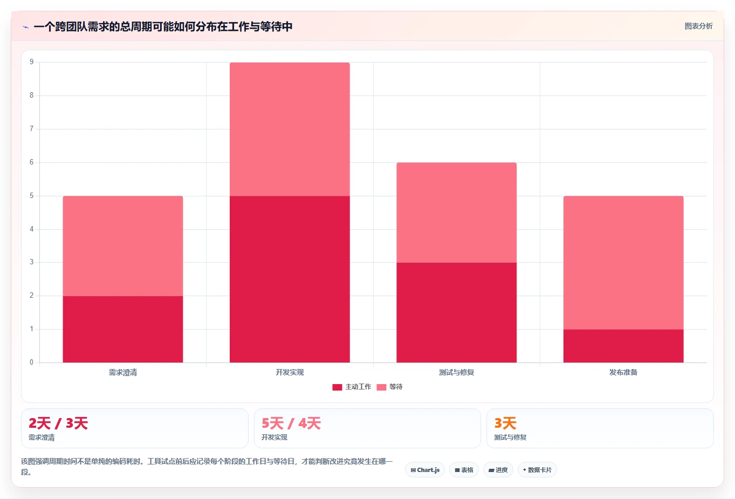Click the icon inside the Chart.js chip

(x=413, y=470)
